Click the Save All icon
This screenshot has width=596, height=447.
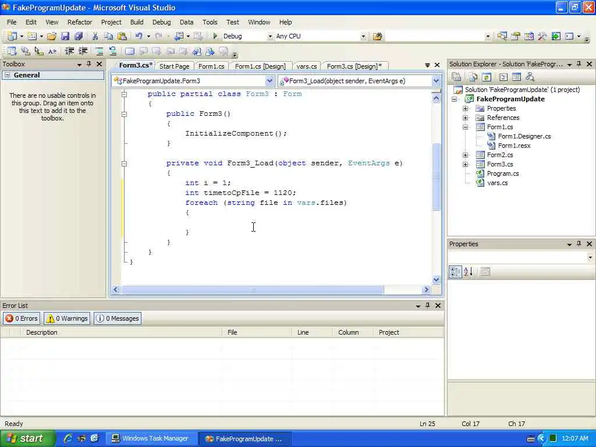(79, 36)
